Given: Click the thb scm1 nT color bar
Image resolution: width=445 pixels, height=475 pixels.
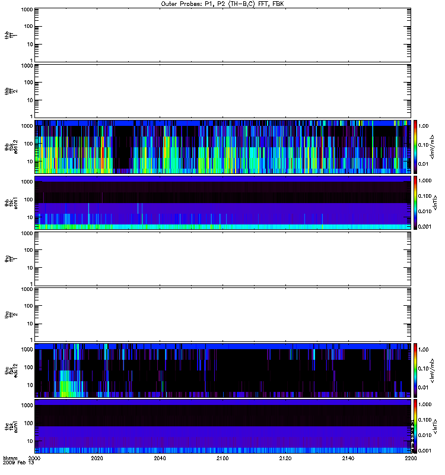Looking at the screenshot, I should [x=416, y=202].
